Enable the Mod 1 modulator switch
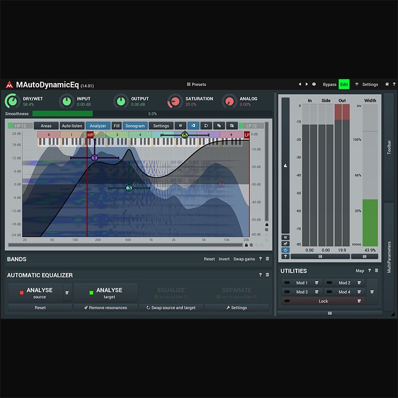The height and width of the screenshot is (398, 398). [287, 283]
